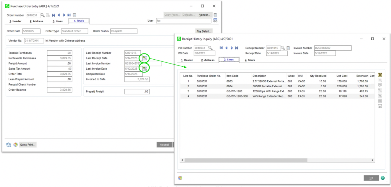Select the binoculars search icon in Receipt History Inquiry

tap(379, 74)
